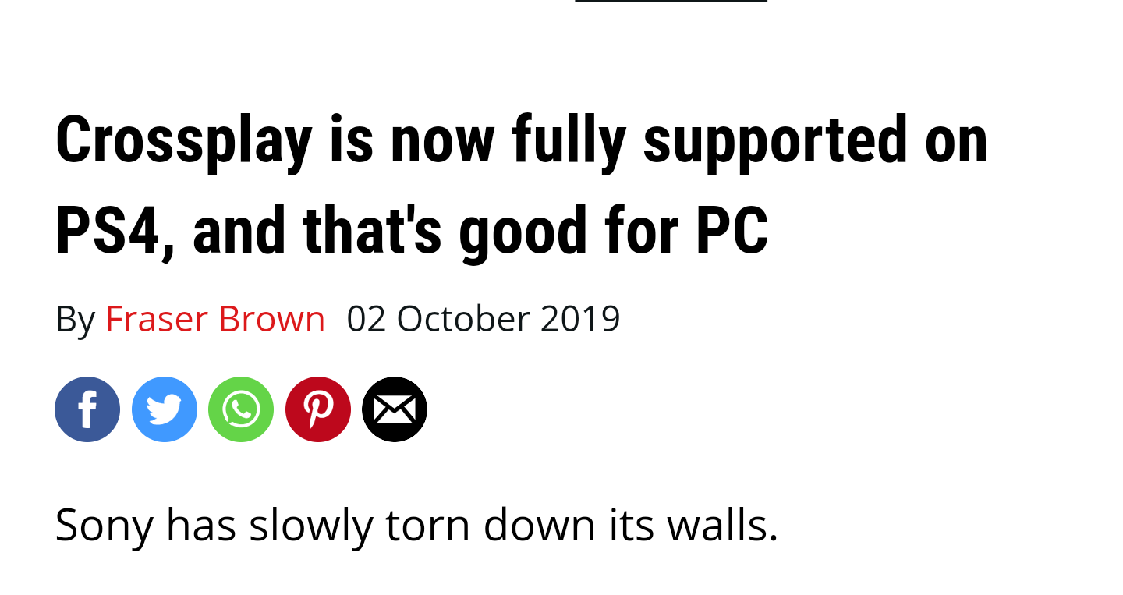The height and width of the screenshot is (595, 1123).
Task: Pin the article with the Pinterest icon
Action: point(318,409)
